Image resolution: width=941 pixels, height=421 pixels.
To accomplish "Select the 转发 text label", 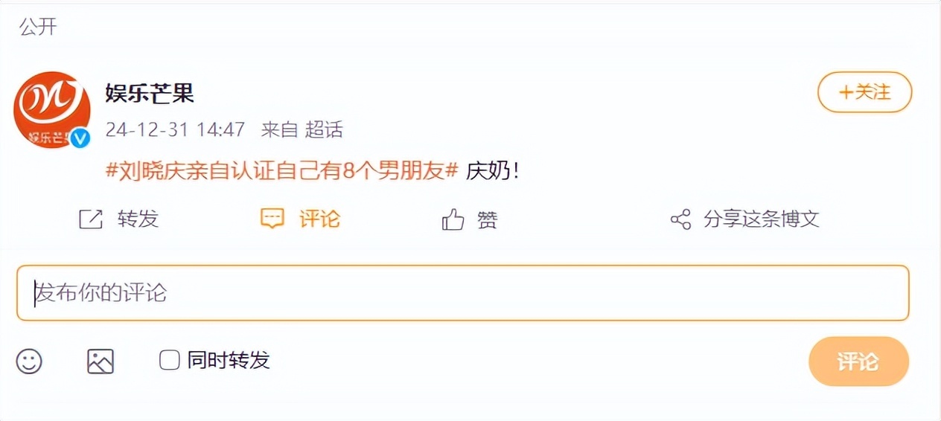I will pos(138,219).
